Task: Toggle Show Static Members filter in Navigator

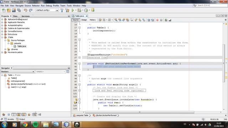Action: click(19, 114)
